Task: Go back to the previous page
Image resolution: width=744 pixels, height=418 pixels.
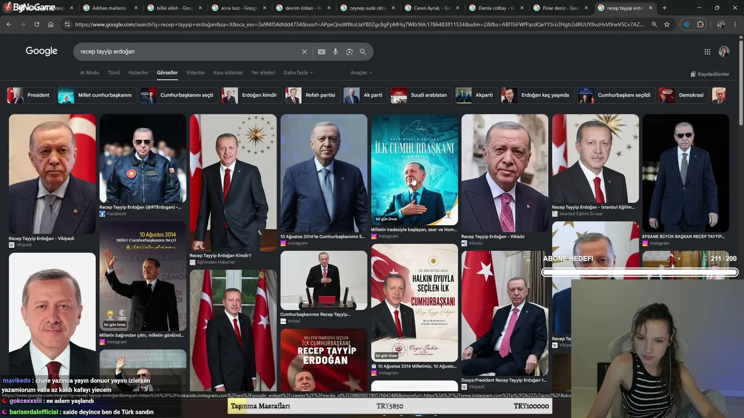Action: coord(9,24)
